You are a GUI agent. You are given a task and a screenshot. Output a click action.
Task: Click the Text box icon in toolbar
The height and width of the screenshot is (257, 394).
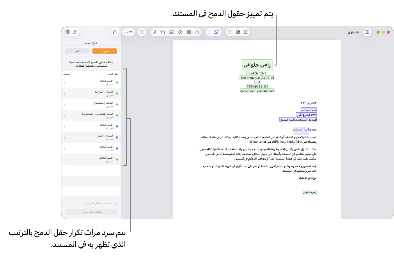[172, 32]
